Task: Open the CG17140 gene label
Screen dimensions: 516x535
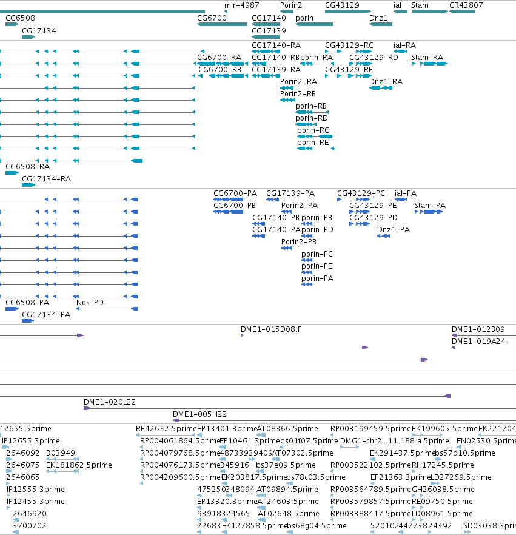Action: click(269, 18)
